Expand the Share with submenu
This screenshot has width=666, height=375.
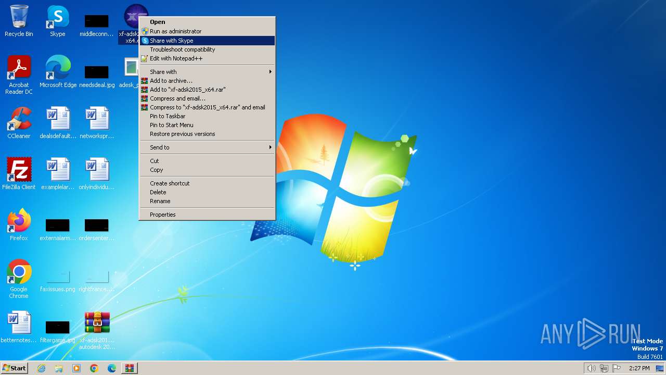pyautogui.click(x=207, y=72)
